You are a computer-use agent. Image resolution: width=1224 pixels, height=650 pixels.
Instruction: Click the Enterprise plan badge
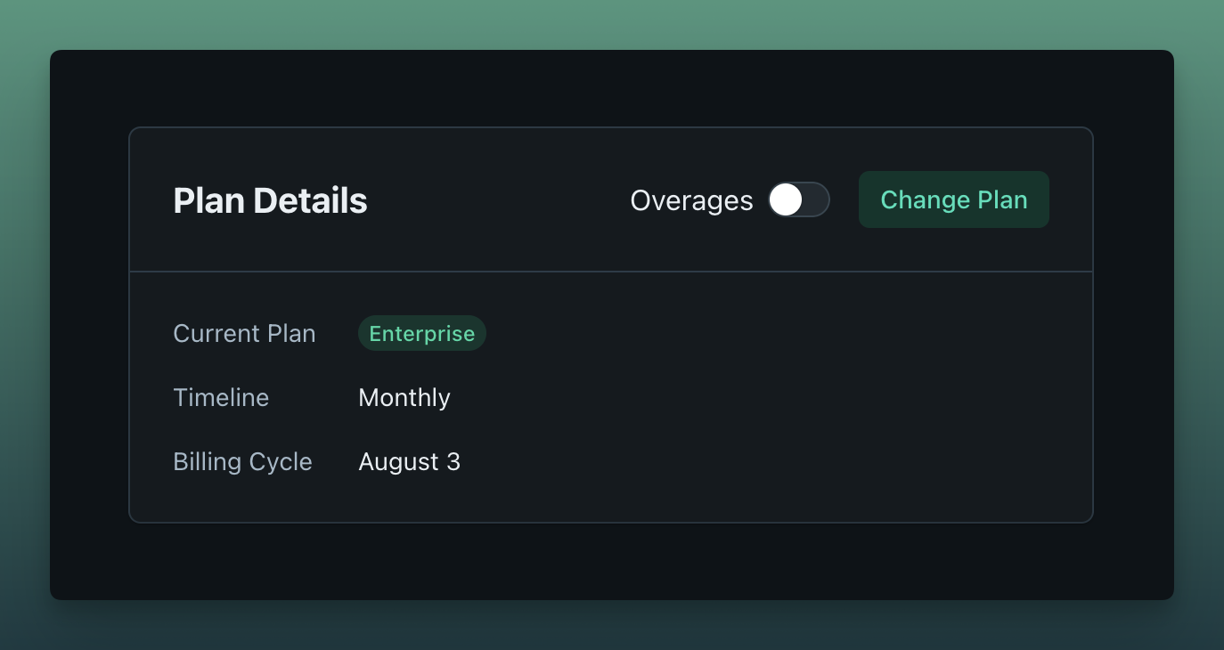pyautogui.click(x=421, y=334)
